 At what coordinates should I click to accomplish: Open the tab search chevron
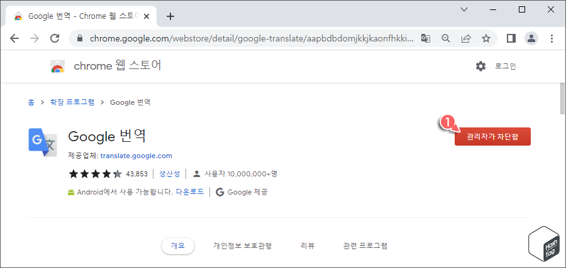click(464, 9)
